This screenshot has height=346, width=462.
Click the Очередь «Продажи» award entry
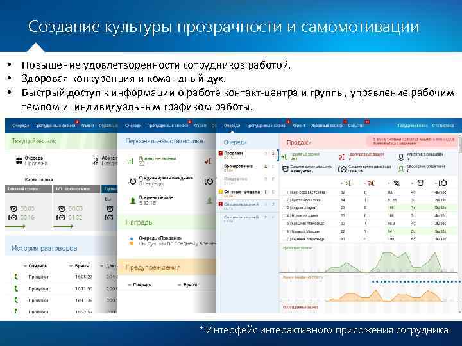[174, 241]
